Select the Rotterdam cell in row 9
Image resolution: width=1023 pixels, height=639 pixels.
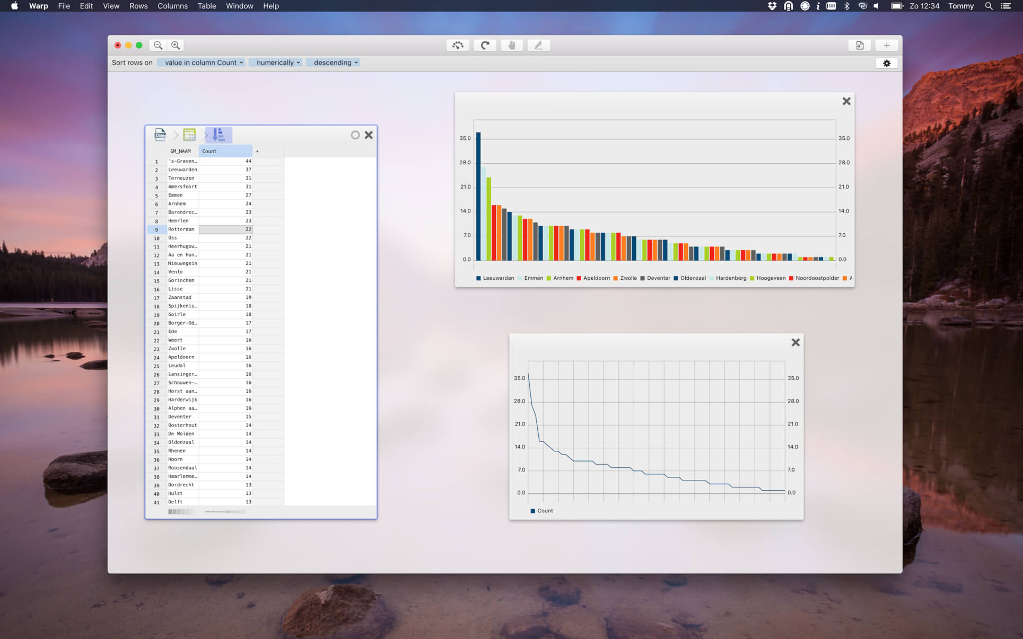(182, 229)
